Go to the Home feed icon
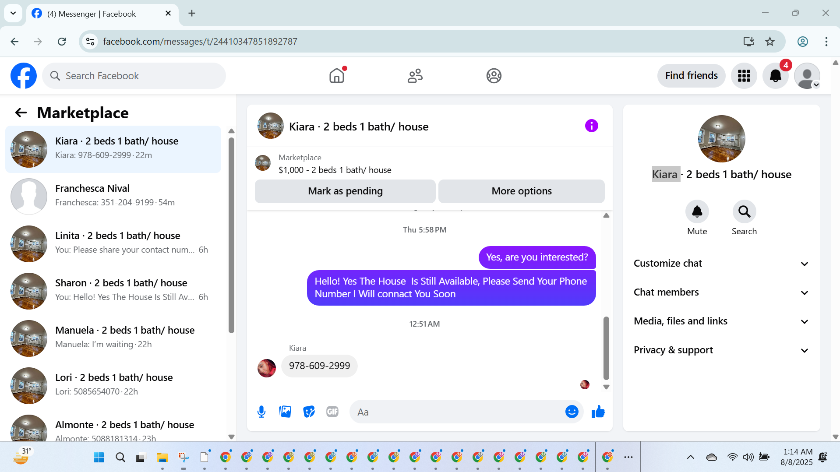Viewport: 840px width, 472px height. coord(337,76)
